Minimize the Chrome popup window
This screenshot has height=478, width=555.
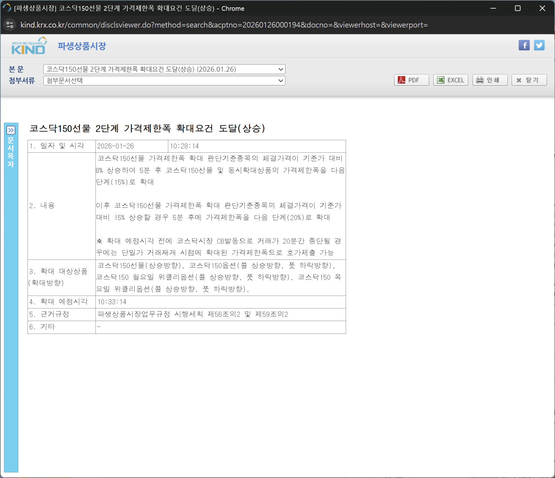coord(493,8)
